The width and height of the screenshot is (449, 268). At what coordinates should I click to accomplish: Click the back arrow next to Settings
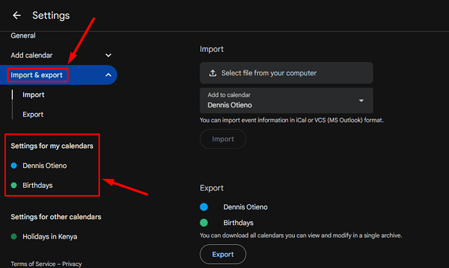click(x=17, y=15)
